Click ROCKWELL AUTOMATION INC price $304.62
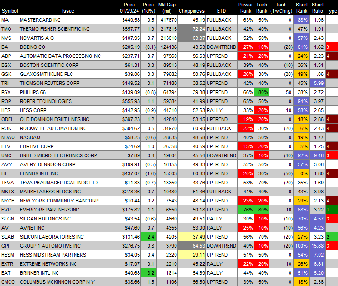This screenshot has height=286, width=338. (129, 128)
